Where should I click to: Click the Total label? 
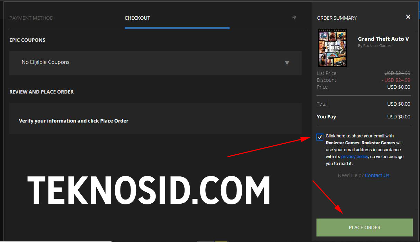322,104
